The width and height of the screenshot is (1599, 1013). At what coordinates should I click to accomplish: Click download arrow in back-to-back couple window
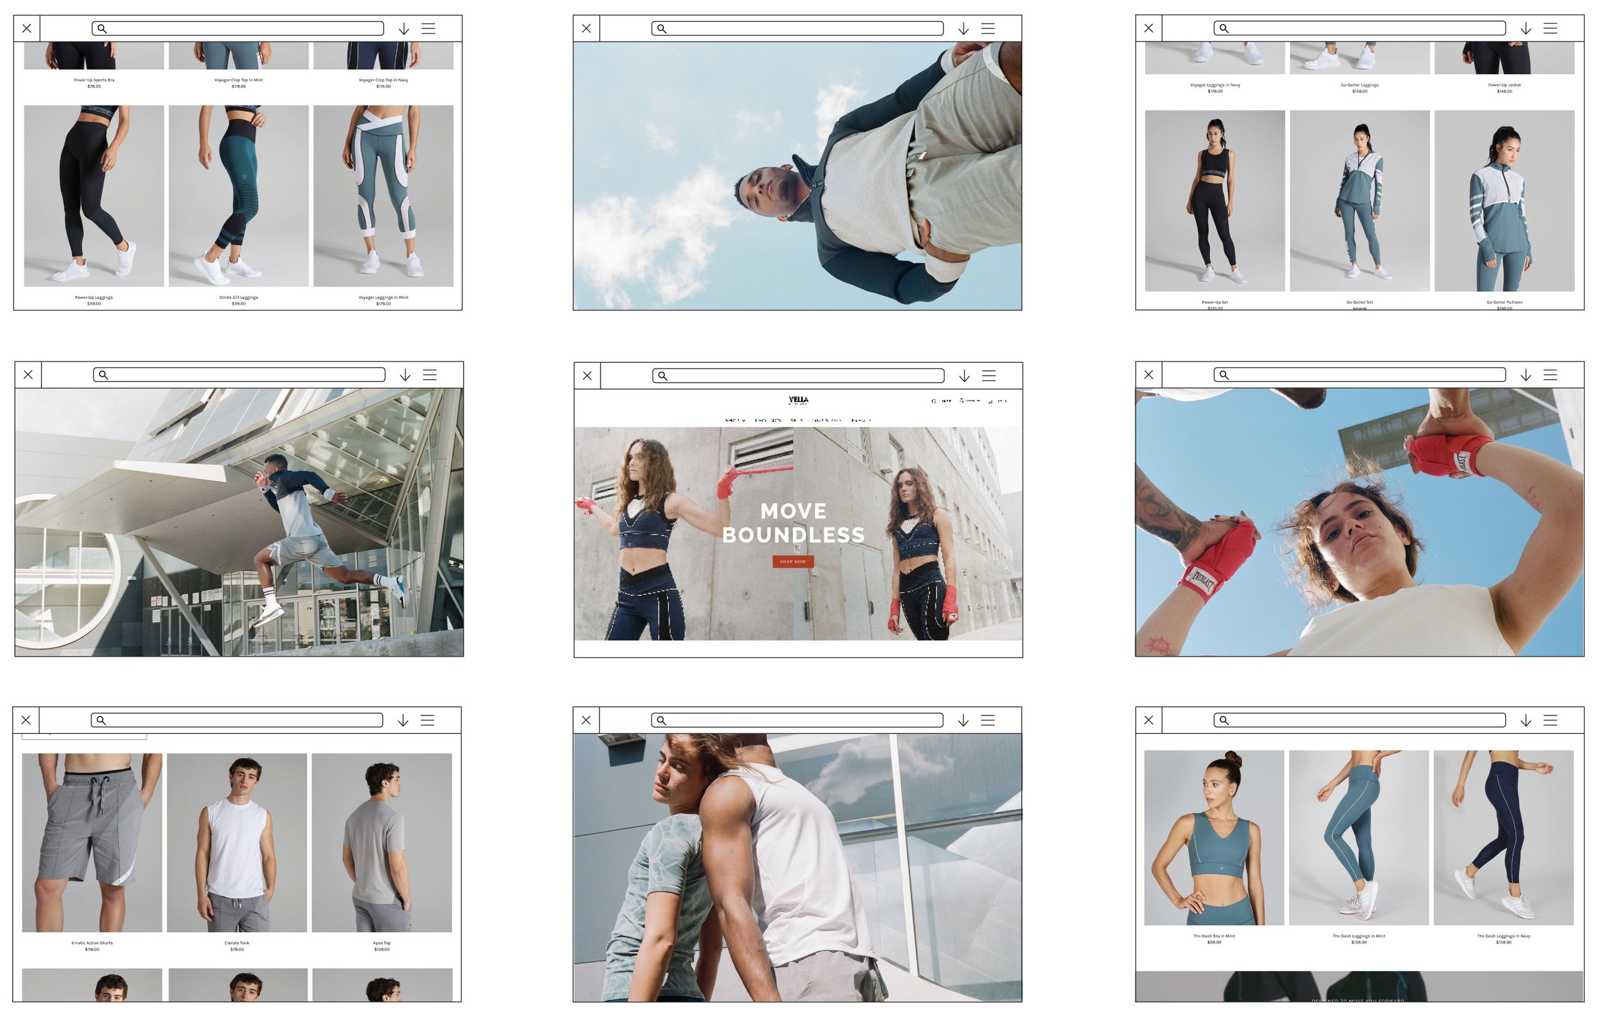click(x=963, y=721)
